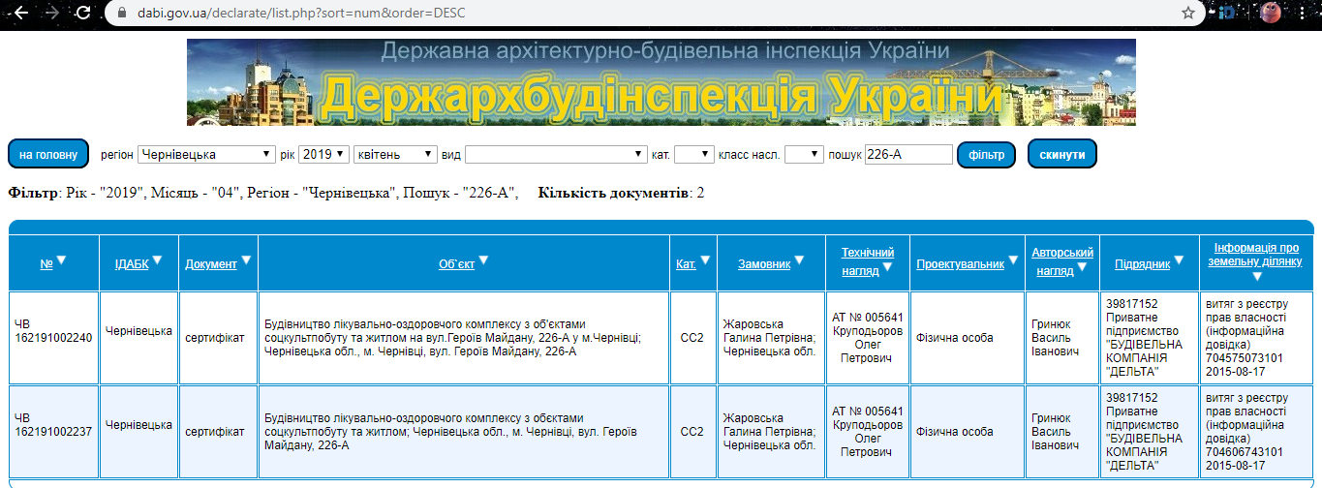The width and height of the screenshot is (1322, 488).
Task: Click sort arrow next to ІДАБК header
Action: 157,260
